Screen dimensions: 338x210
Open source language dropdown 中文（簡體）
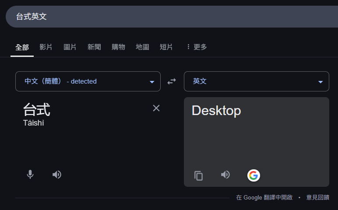tap(88, 81)
